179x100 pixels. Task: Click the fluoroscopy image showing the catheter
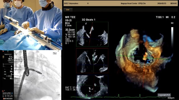pos(37,75)
